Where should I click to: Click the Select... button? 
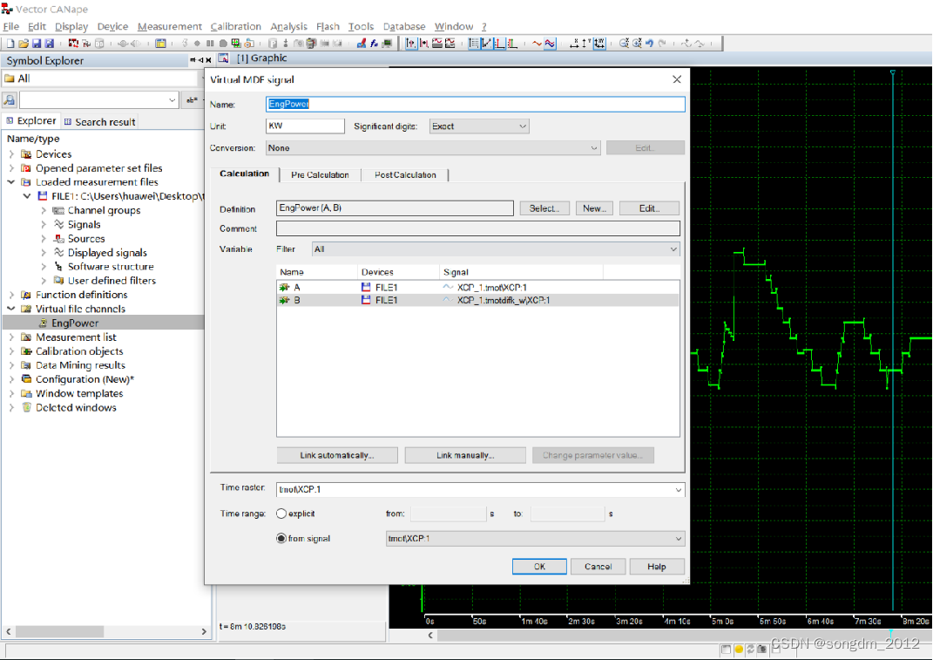[544, 208]
